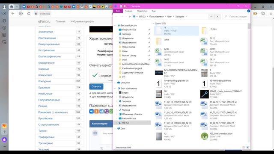Click the Explorer search box 'Поиск в Загрузки'

236,17
